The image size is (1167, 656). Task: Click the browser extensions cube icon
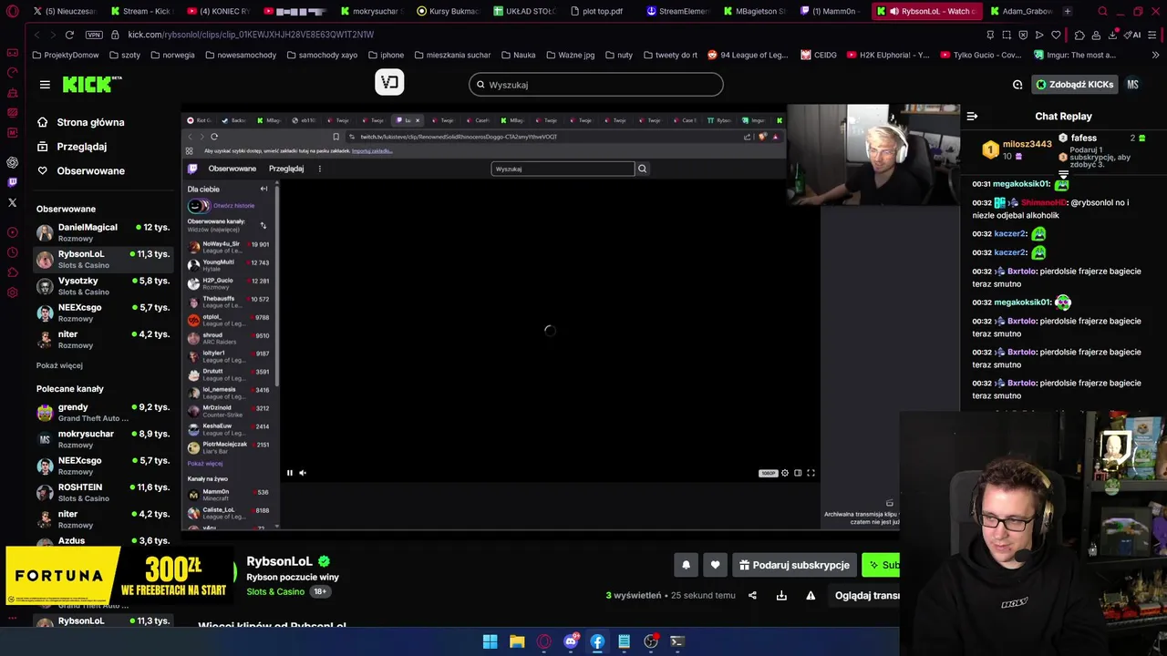pyautogui.click(x=1079, y=35)
